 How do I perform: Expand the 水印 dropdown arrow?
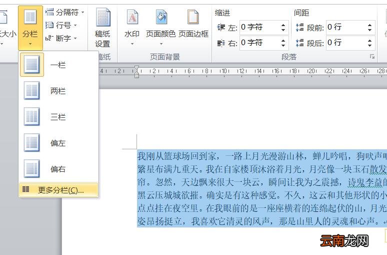(x=132, y=44)
